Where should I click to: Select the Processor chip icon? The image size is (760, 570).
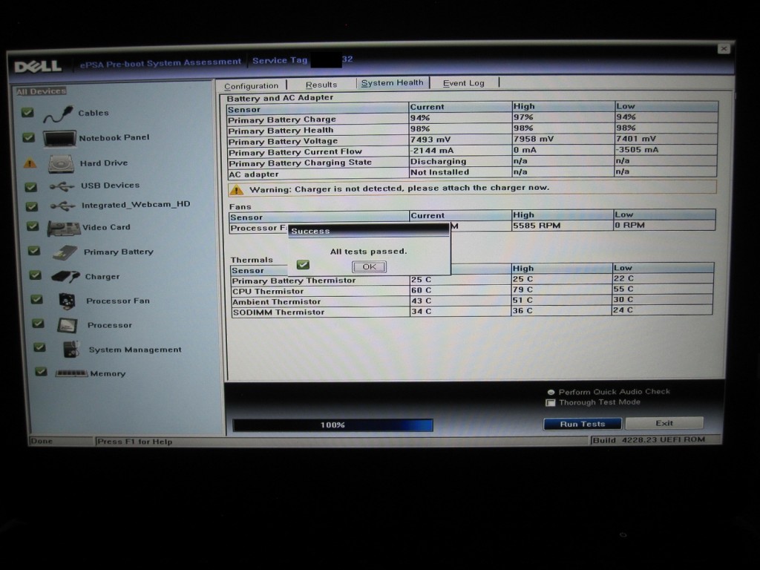point(68,325)
